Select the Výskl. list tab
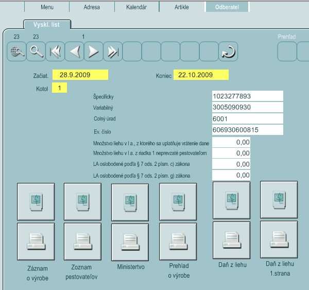 (47, 25)
